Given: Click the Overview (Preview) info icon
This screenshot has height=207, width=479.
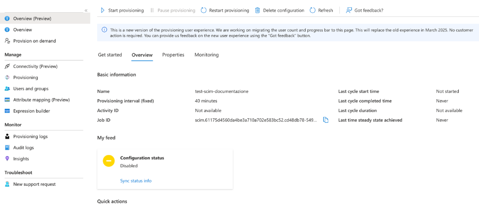Looking at the screenshot, I should click(7, 19).
